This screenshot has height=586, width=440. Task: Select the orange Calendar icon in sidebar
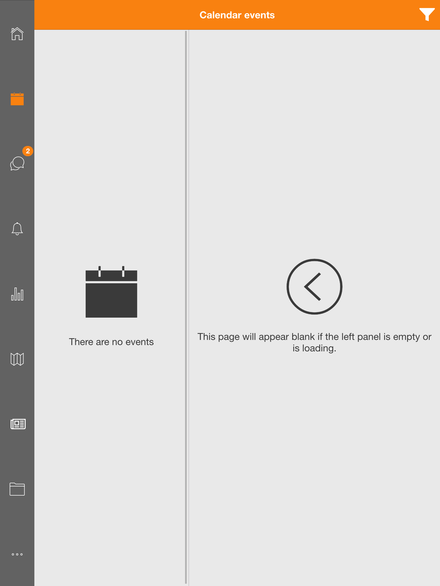[x=17, y=99]
